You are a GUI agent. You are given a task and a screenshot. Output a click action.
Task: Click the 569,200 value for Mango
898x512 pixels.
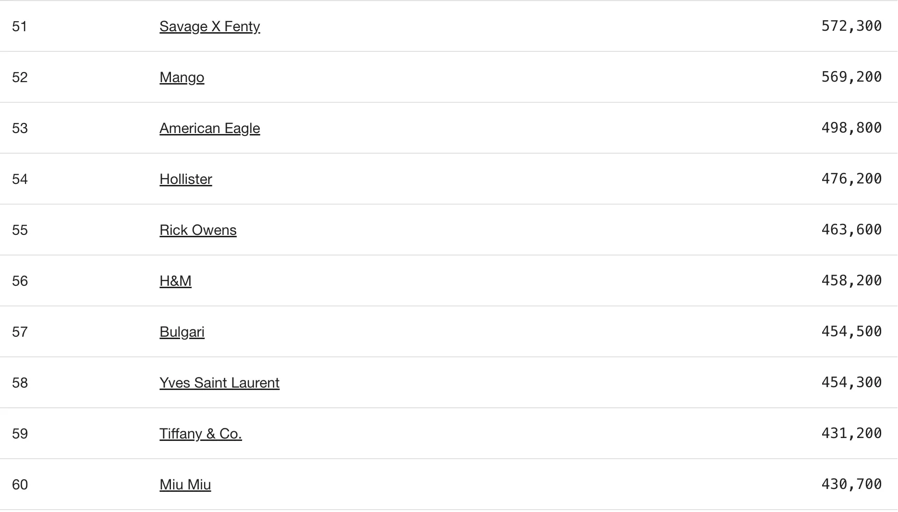tap(851, 77)
